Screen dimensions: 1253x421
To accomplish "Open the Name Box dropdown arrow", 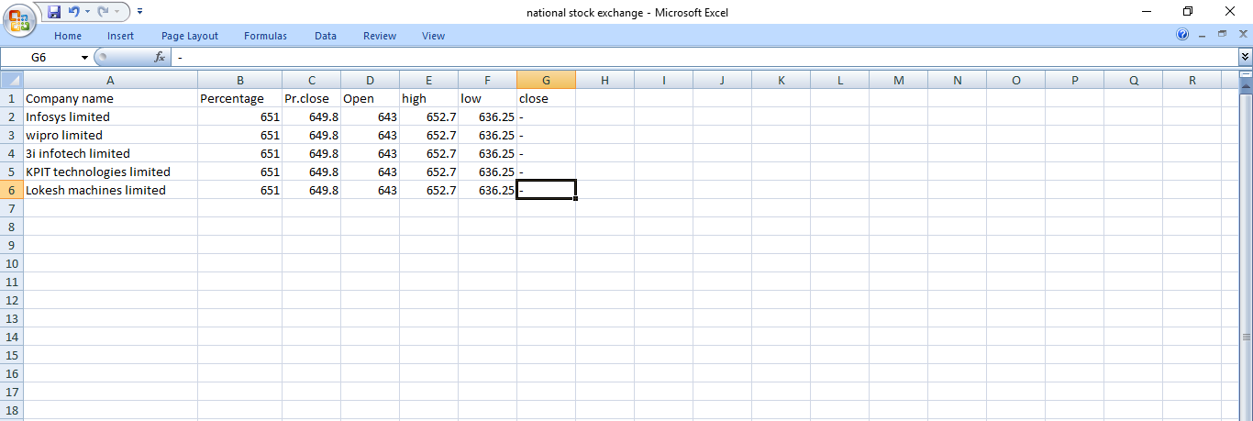I will pyautogui.click(x=85, y=57).
